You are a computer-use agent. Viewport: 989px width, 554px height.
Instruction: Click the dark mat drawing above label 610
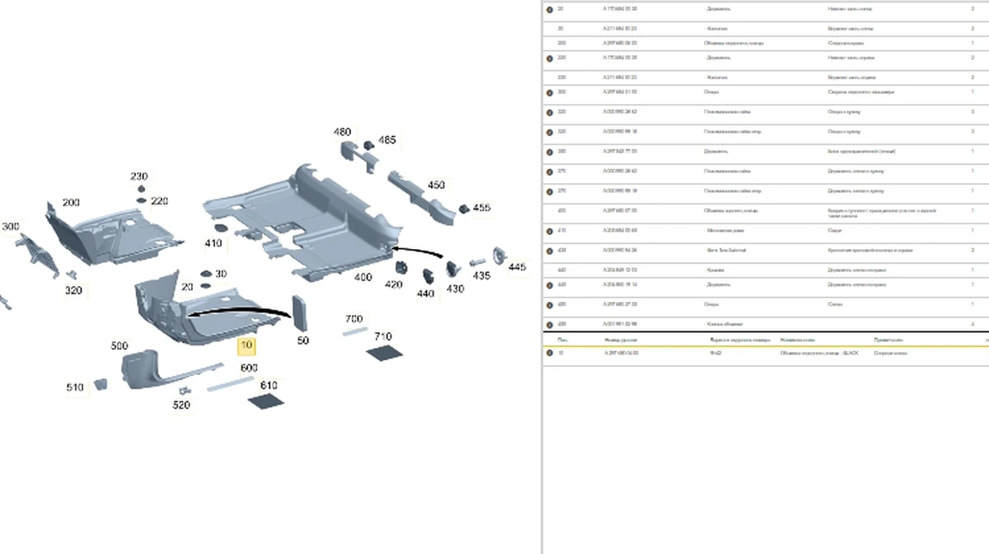pyautogui.click(x=267, y=401)
